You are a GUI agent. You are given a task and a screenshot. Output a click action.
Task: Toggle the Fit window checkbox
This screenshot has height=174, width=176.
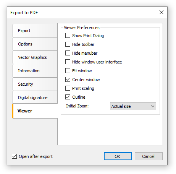coord(68,71)
